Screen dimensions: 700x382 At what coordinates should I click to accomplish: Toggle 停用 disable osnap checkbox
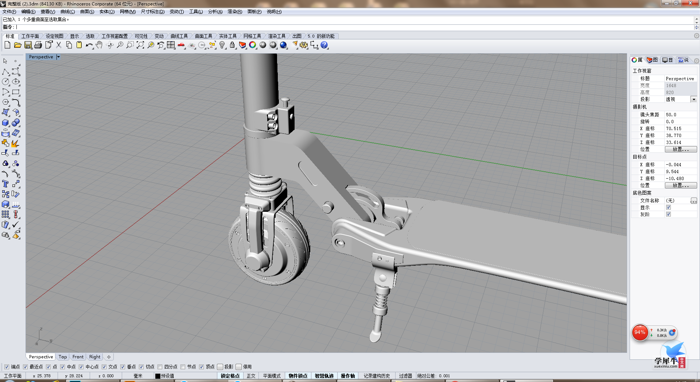pos(239,367)
